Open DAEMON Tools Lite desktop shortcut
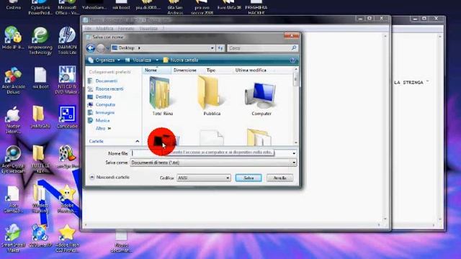 tap(67, 40)
